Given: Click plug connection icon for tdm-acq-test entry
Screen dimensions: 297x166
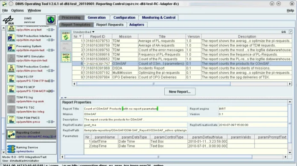Looking at the screenshot, I should [x=51, y=30].
